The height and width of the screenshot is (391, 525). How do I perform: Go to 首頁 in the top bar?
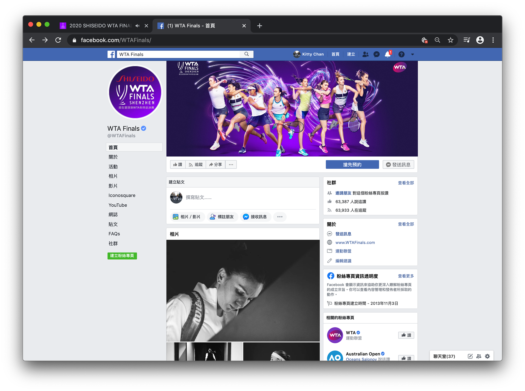click(335, 54)
